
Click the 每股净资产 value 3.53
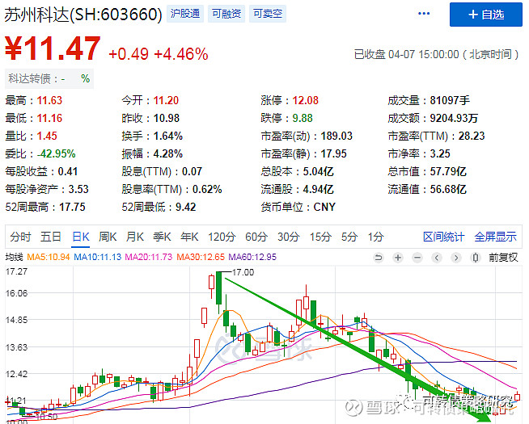78,189
